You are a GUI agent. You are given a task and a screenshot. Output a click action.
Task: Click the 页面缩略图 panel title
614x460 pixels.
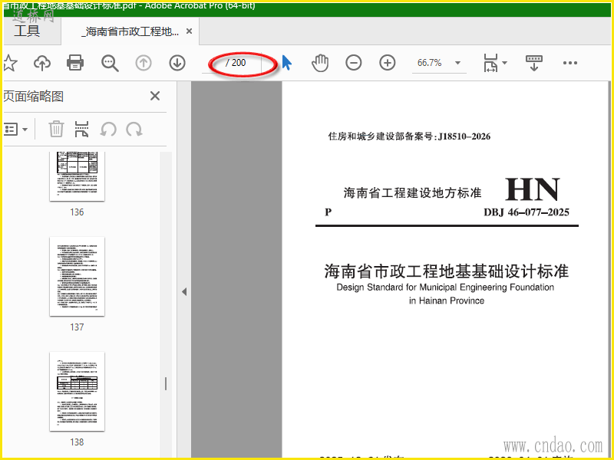click(x=33, y=97)
